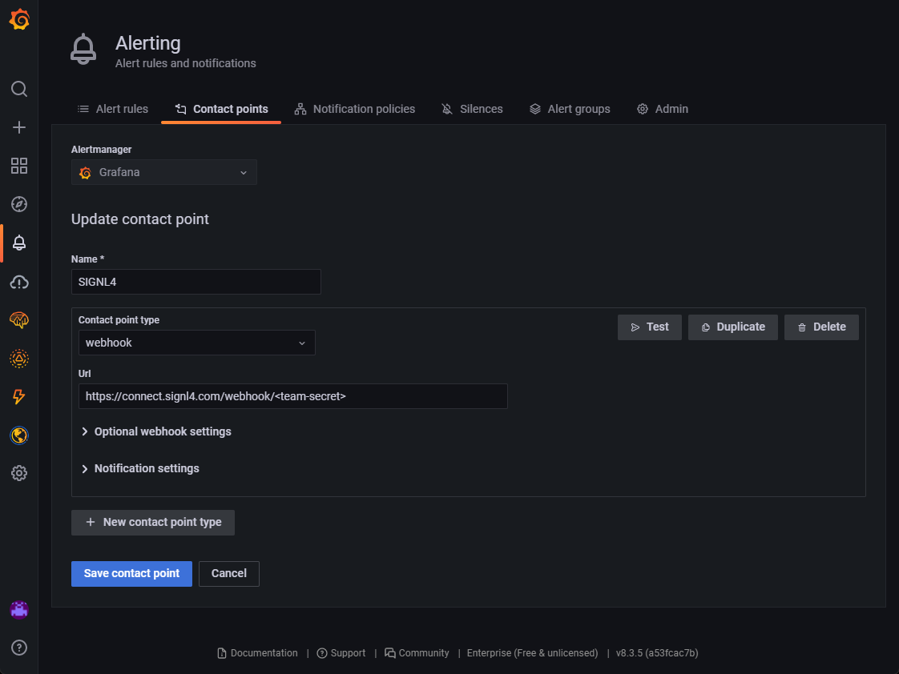Open the Contact point type webhook dropdown
Viewport: 899px width, 674px height.
tap(196, 343)
